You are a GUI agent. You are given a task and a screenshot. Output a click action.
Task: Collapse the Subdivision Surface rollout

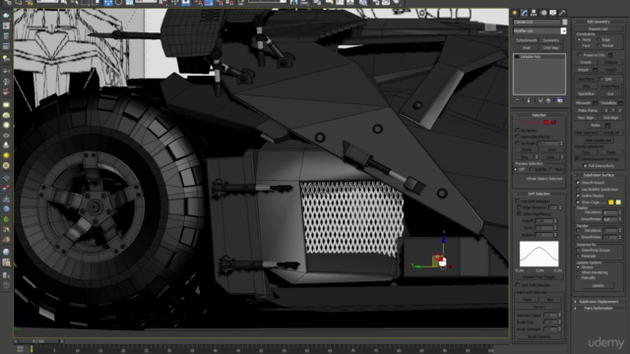pos(598,175)
